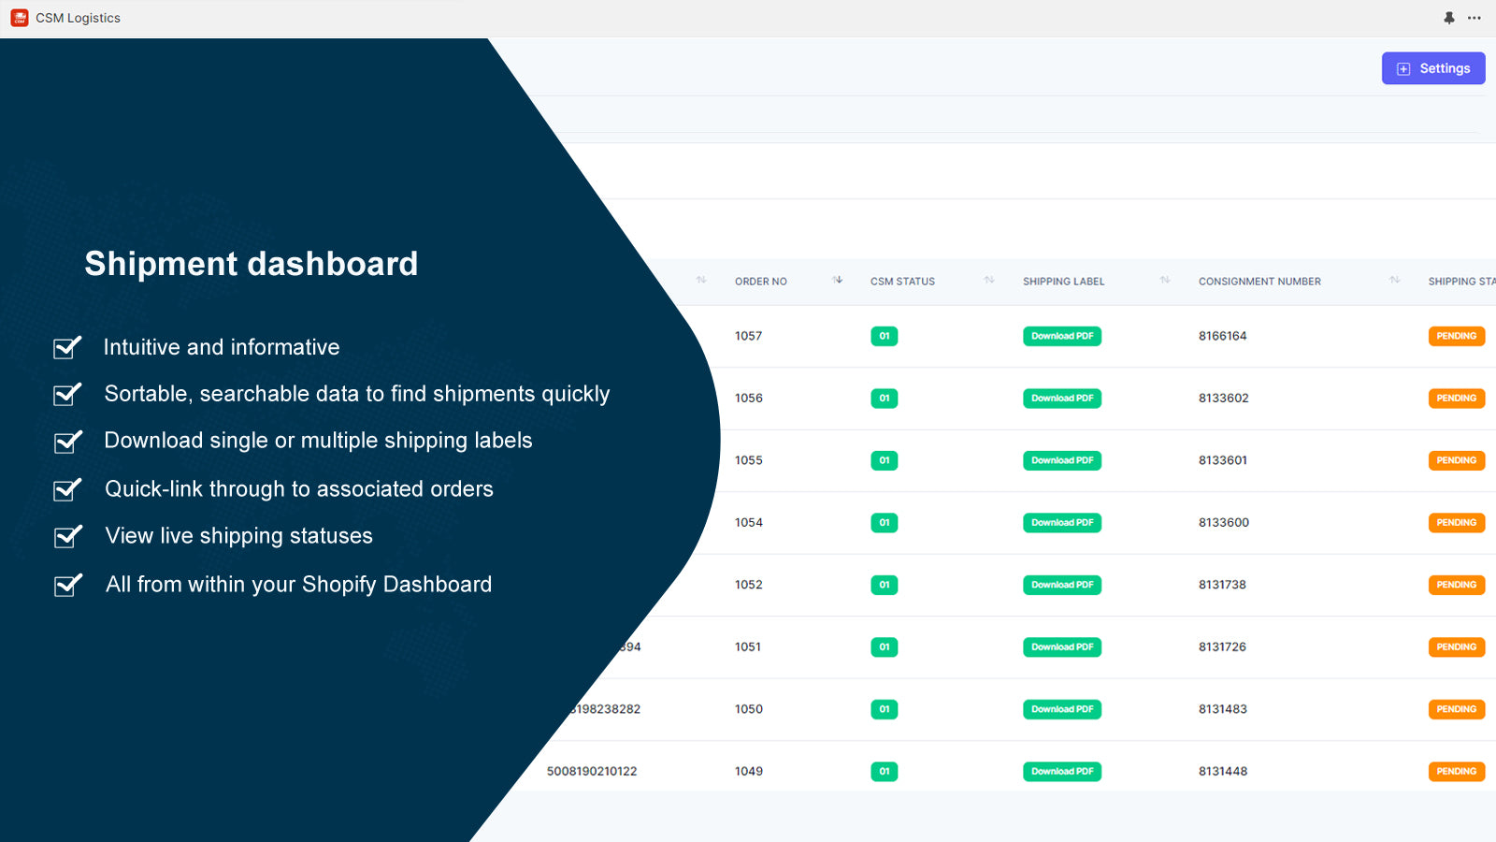Click the 01 status badge for order 1050
Screen dimensions: 1496x842
pyautogui.click(x=885, y=709)
